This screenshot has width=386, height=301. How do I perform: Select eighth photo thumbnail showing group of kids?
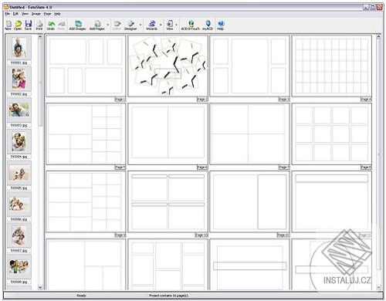[19, 267]
